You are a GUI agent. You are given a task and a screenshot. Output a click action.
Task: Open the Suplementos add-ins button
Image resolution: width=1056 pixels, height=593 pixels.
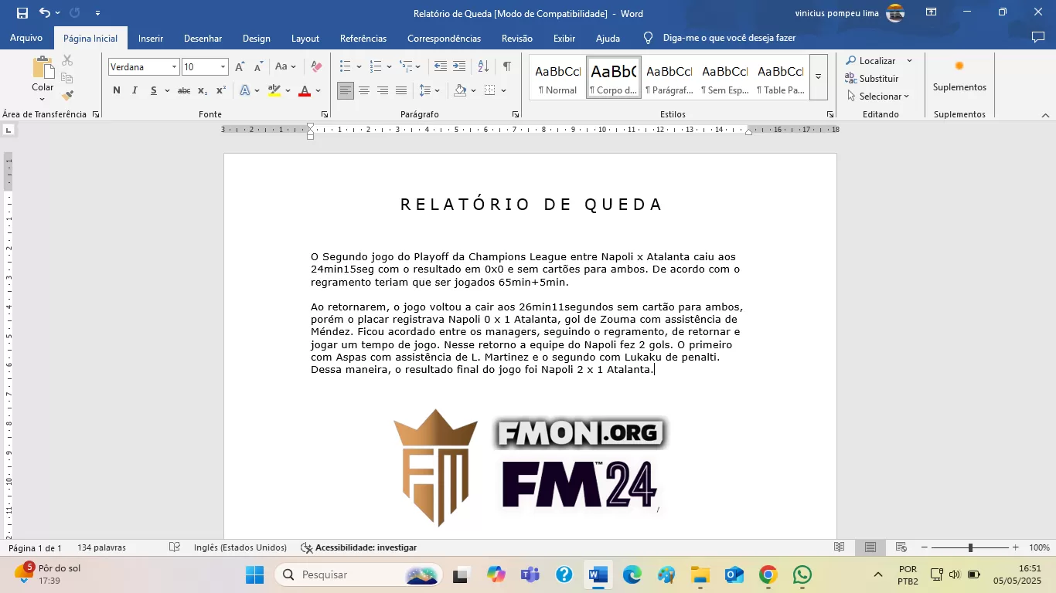click(x=959, y=76)
